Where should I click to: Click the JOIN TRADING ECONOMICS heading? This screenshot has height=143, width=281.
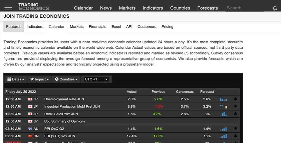[36, 16]
